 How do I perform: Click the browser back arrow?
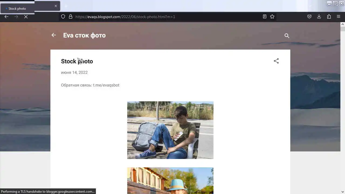coord(6,17)
